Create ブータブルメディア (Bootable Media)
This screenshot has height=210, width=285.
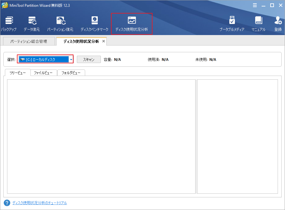tap(232, 24)
